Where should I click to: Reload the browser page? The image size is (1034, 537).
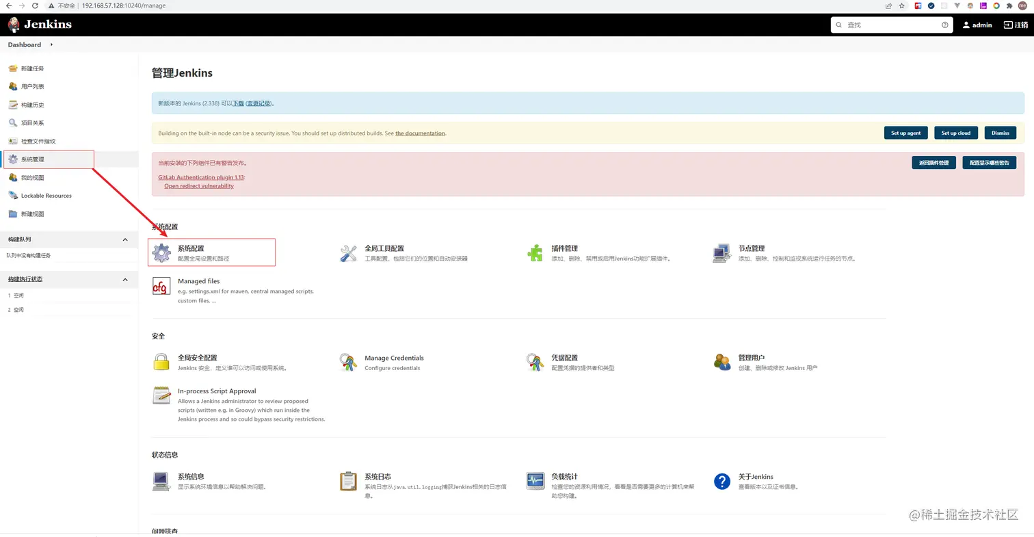pos(35,5)
